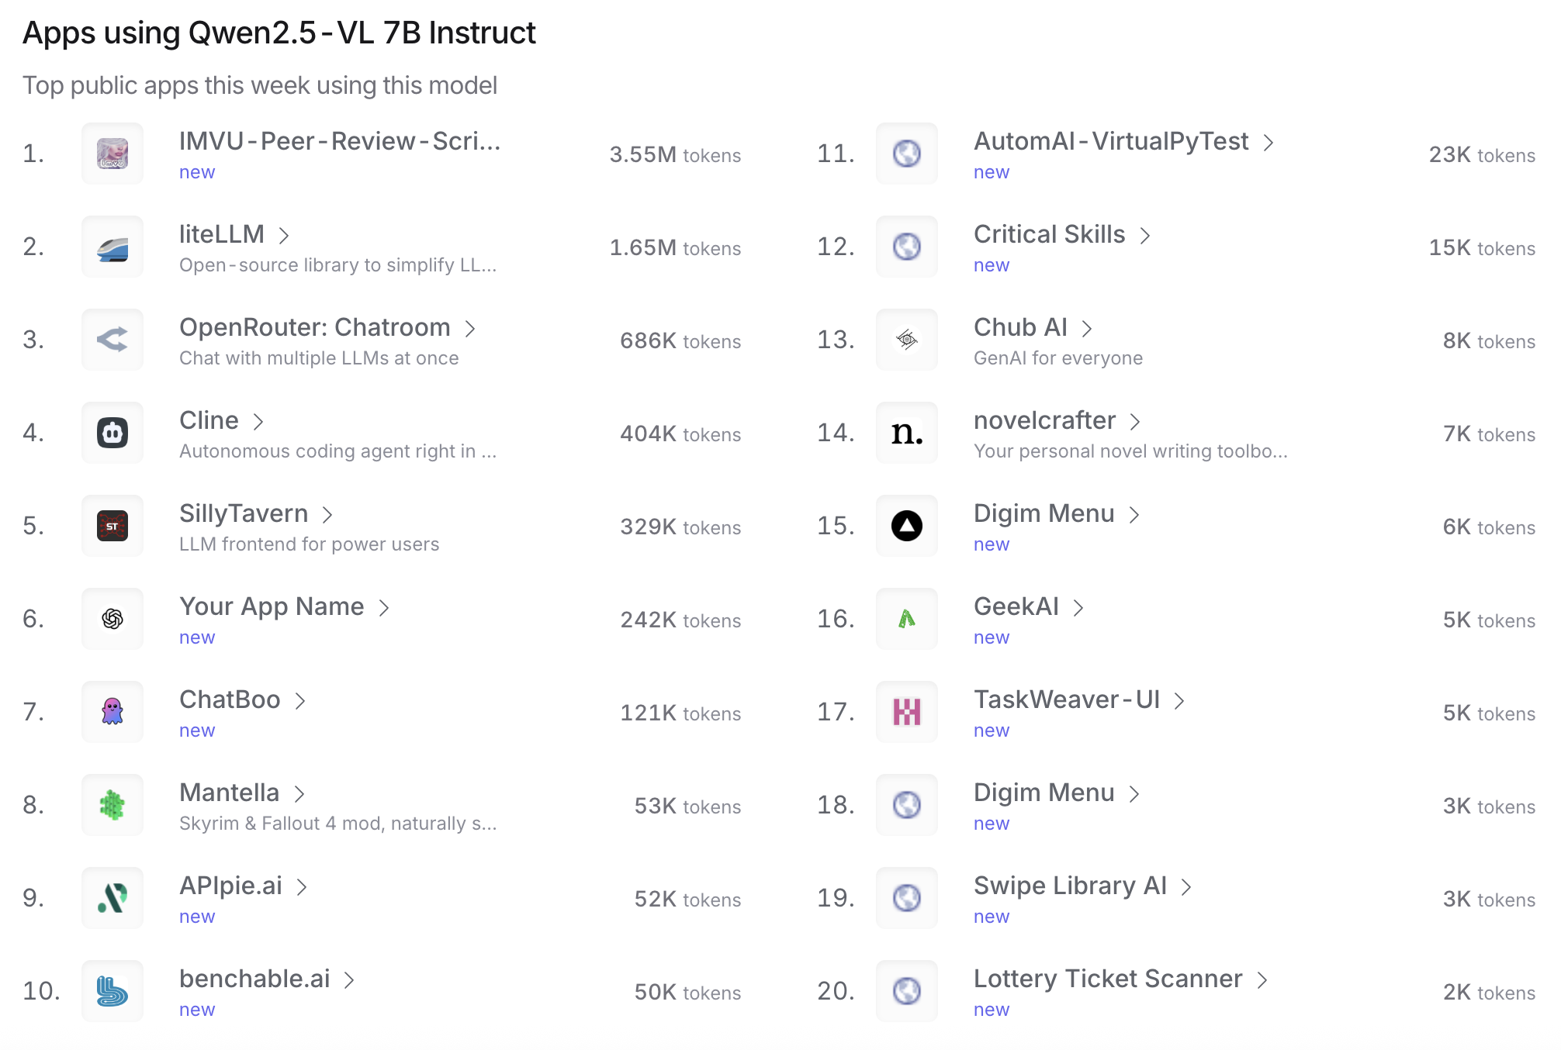Click the arrow beside Chub AI
Image resolution: width=1561 pixels, height=1050 pixels.
(1087, 329)
